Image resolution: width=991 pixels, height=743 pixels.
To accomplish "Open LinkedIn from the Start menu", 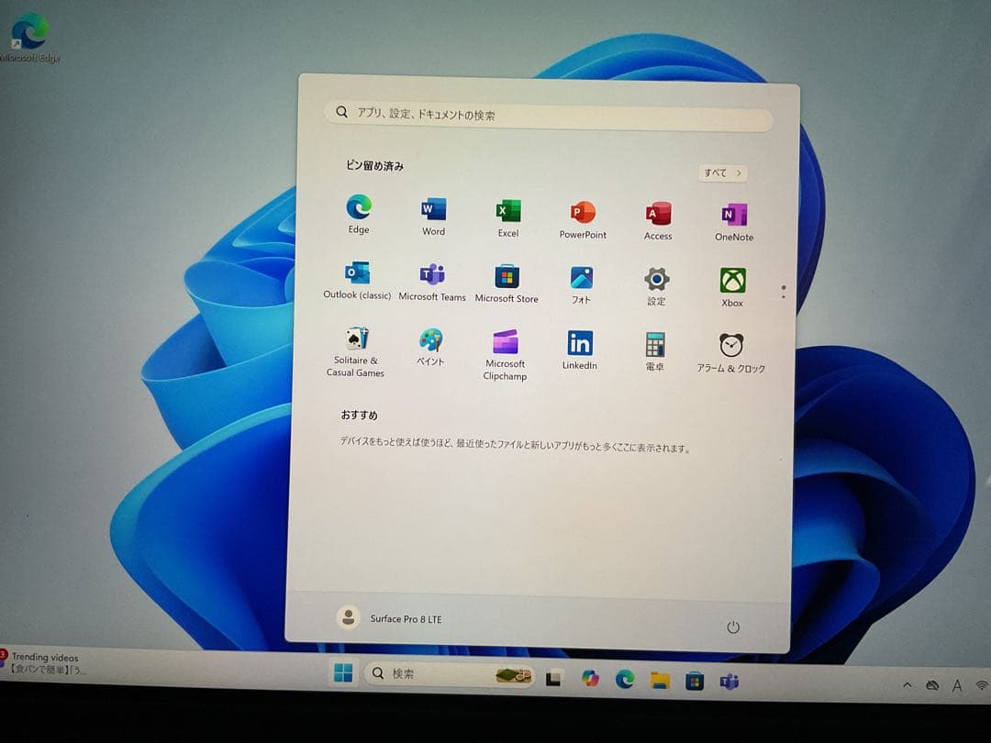I will [579, 342].
